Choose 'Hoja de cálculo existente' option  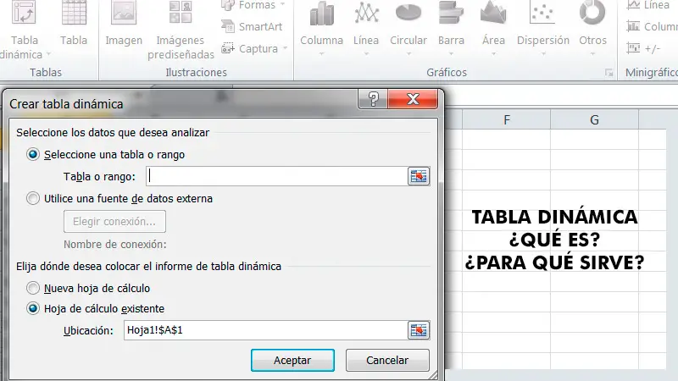33,308
